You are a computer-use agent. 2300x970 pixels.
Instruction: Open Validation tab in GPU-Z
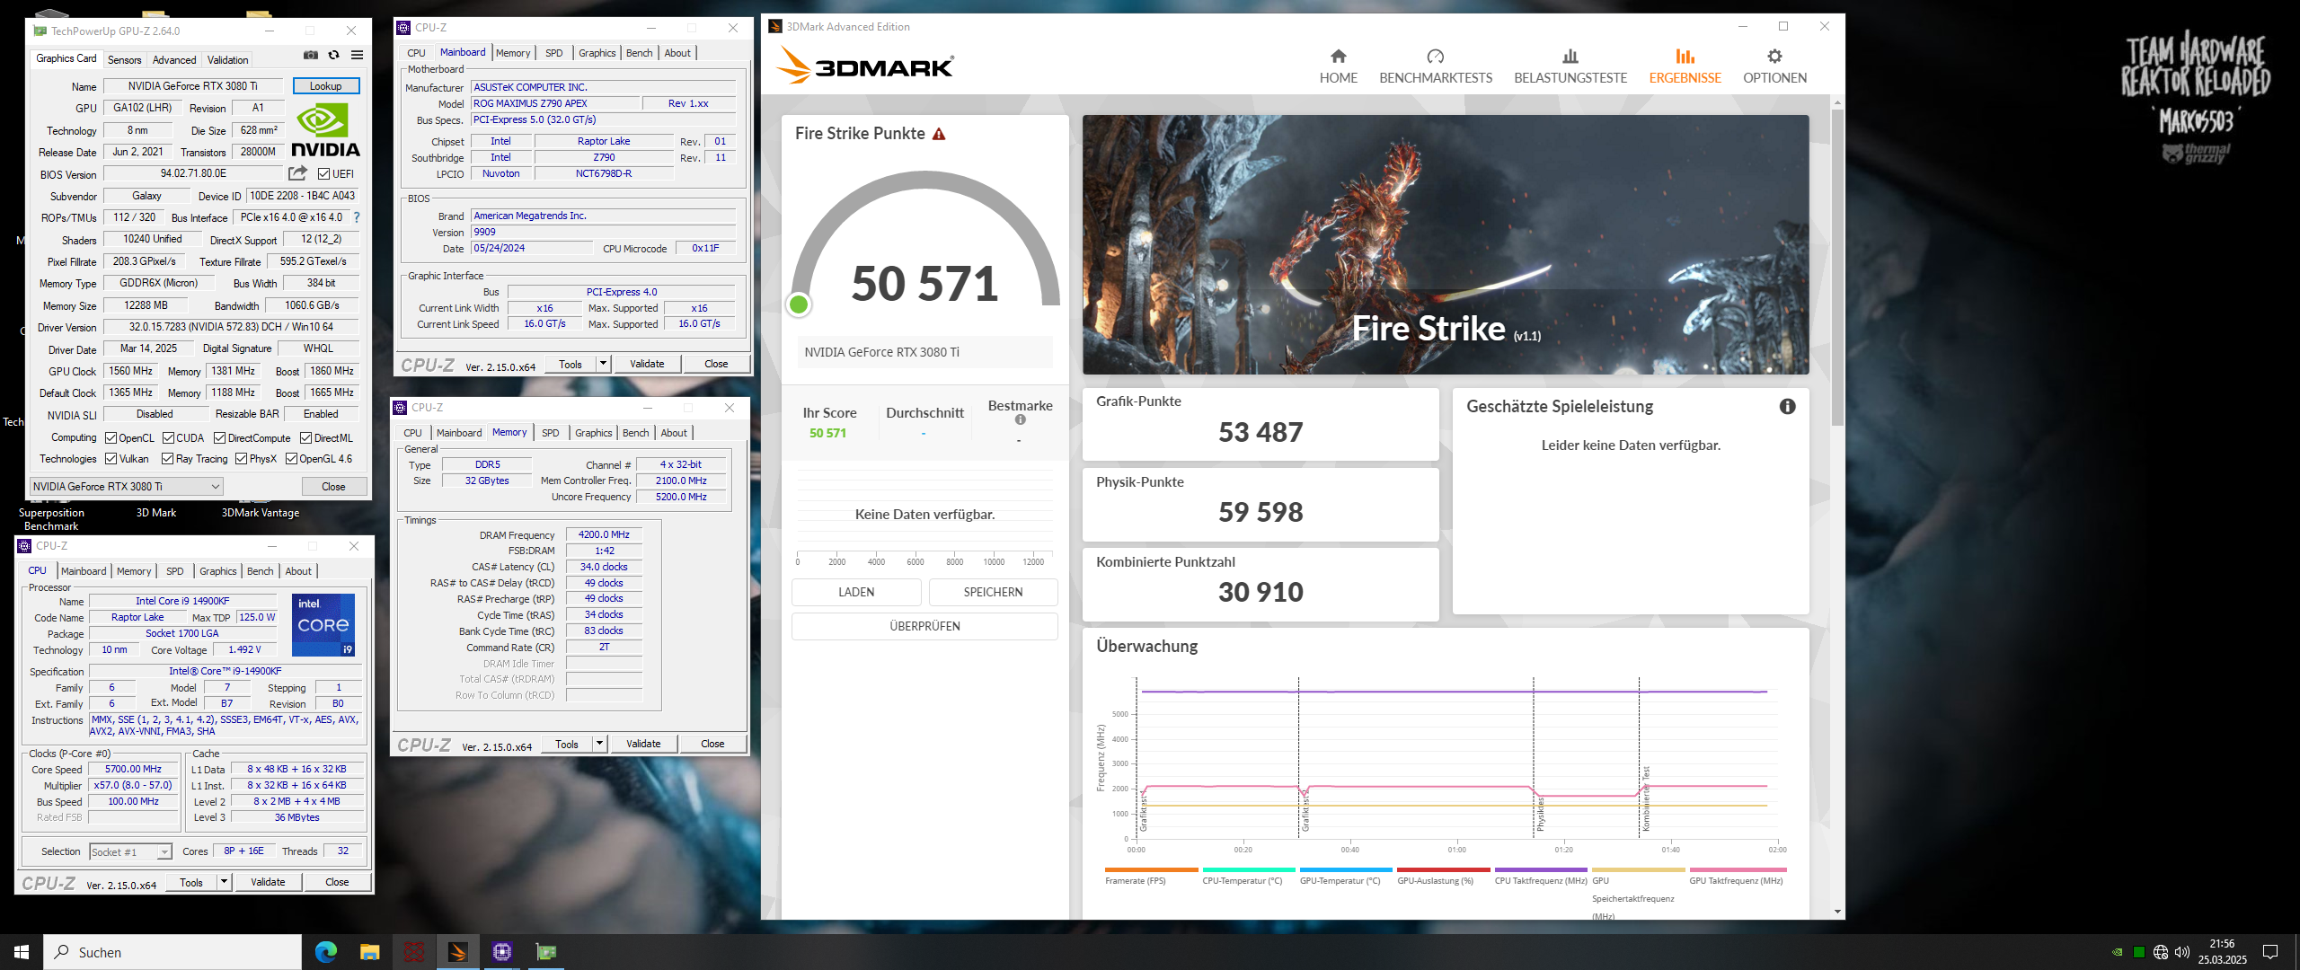point(227,60)
